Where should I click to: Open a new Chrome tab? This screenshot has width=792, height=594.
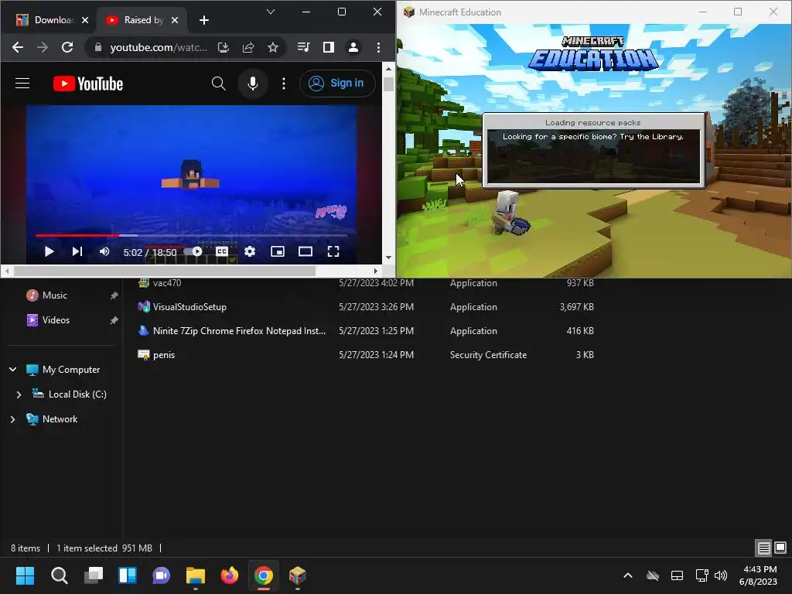204,20
